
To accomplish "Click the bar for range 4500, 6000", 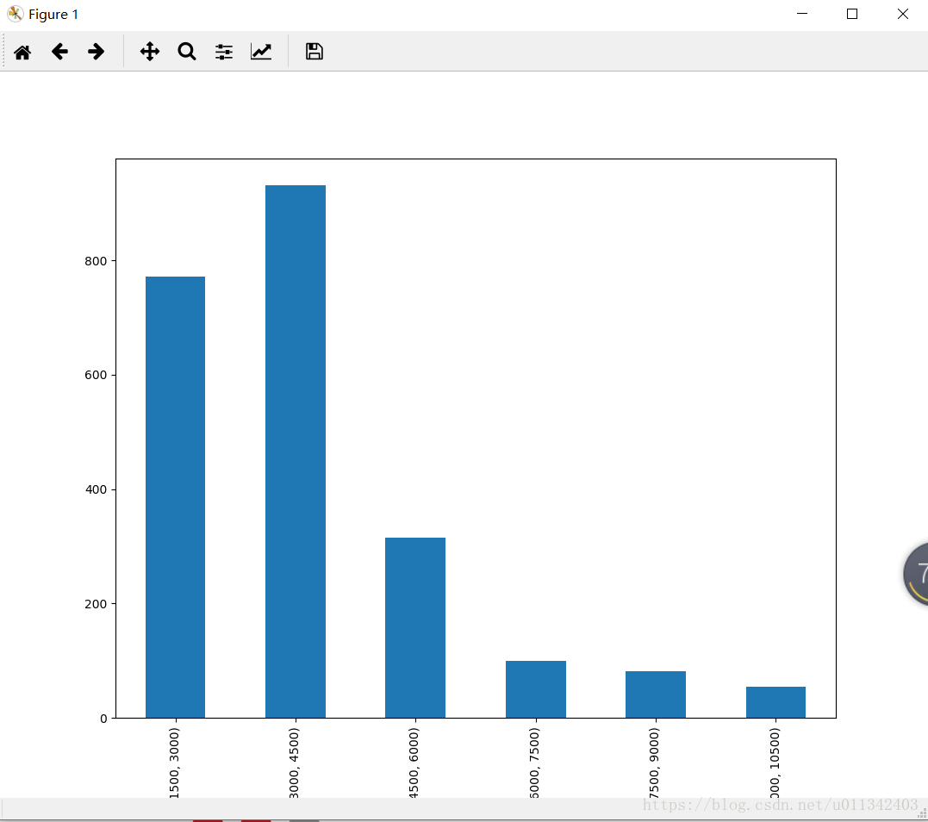I will tap(414, 628).
